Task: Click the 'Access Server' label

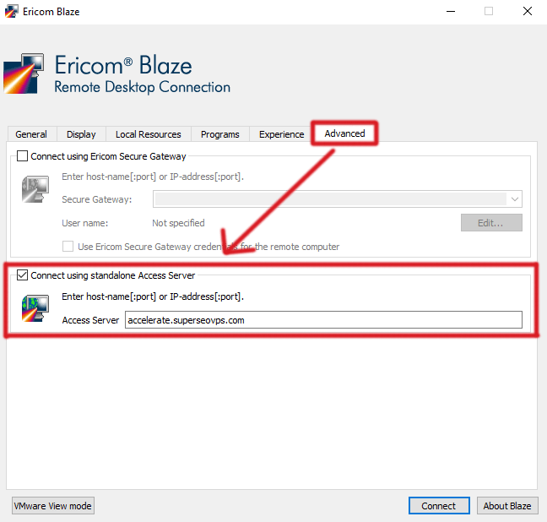Action: (x=90, y=320)
